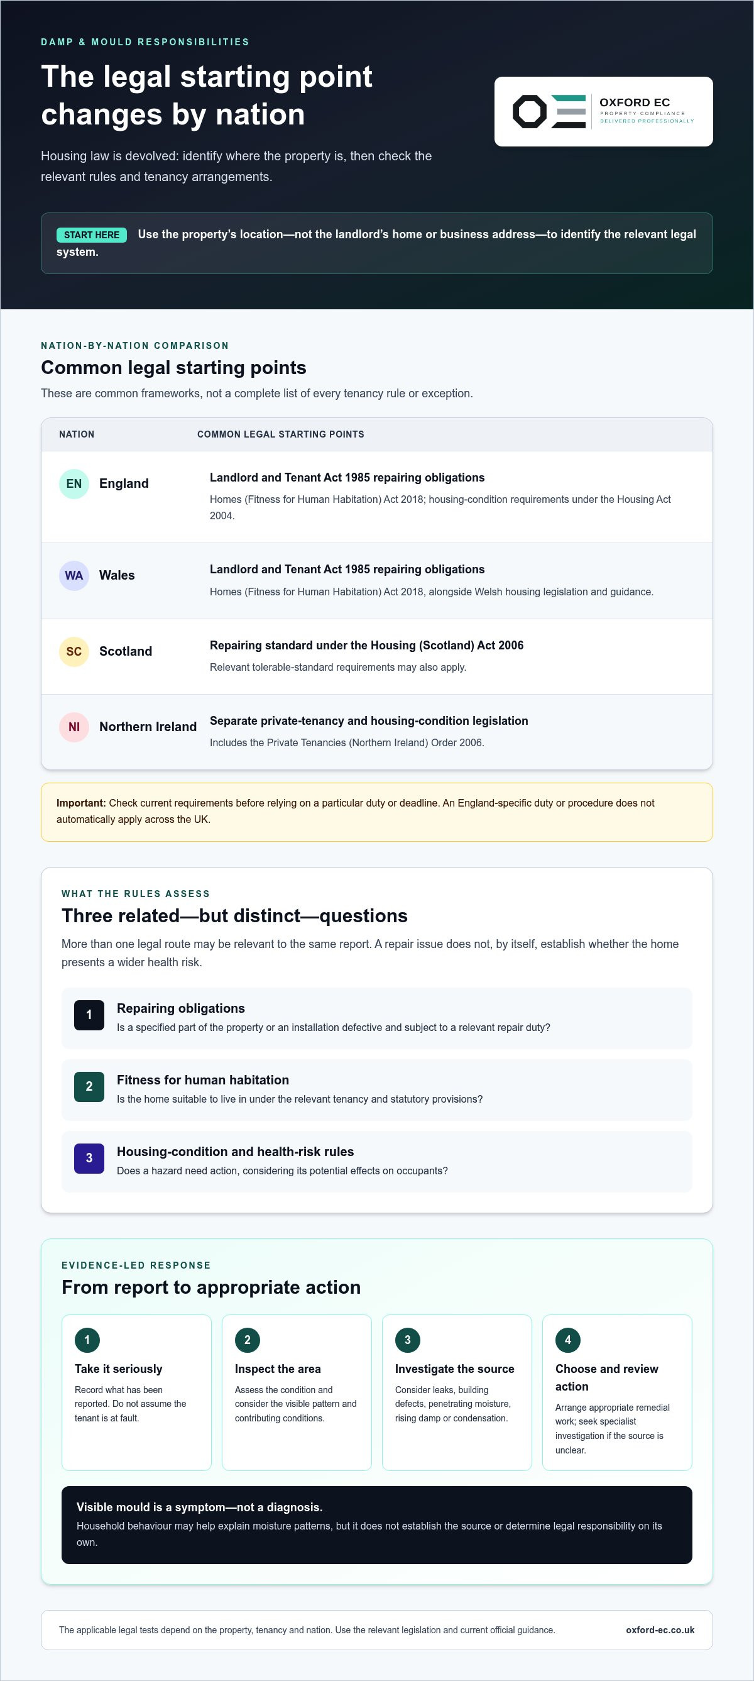Select the Scotland nation name
The height and width of the screenshot is (1681, 754).
125,651
